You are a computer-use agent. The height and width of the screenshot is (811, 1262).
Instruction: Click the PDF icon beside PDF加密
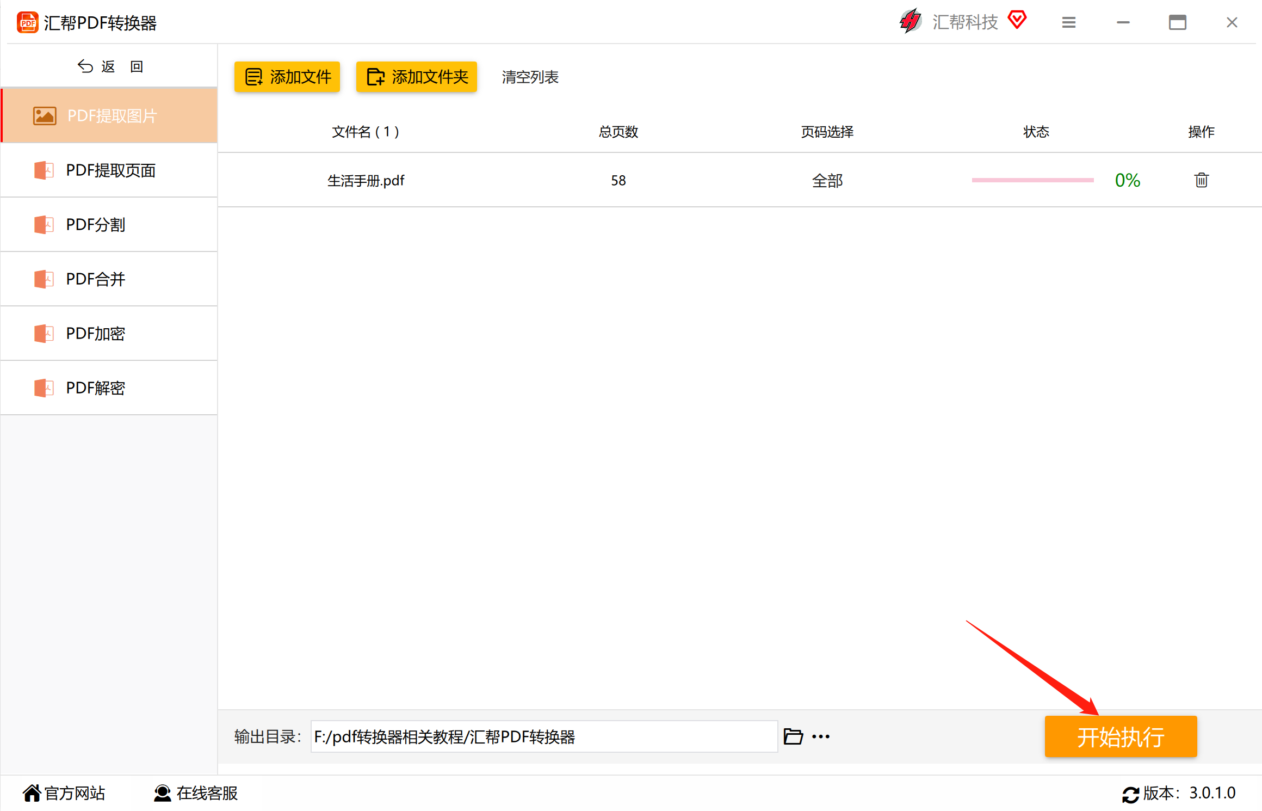pos(44,334)
